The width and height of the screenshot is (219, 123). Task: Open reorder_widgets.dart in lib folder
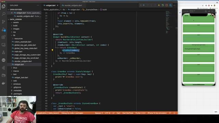click(23, 61)
